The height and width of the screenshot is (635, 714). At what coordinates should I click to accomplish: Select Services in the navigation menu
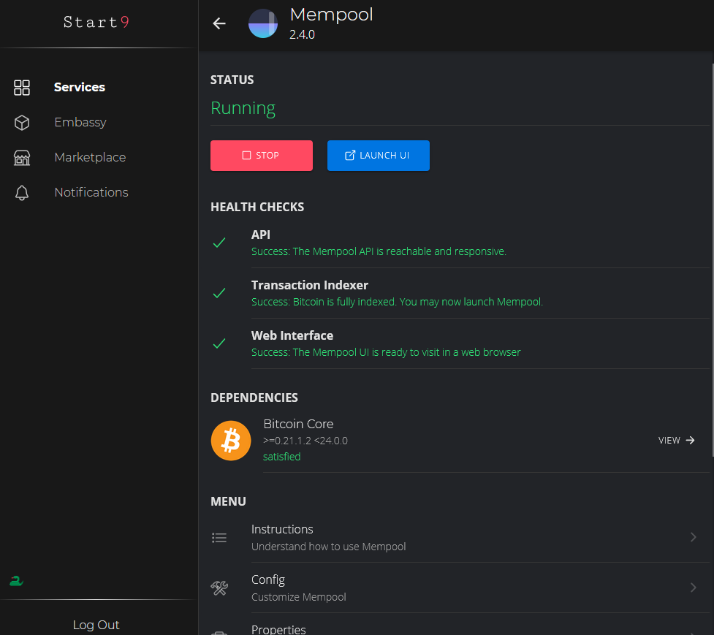point(80,87)
